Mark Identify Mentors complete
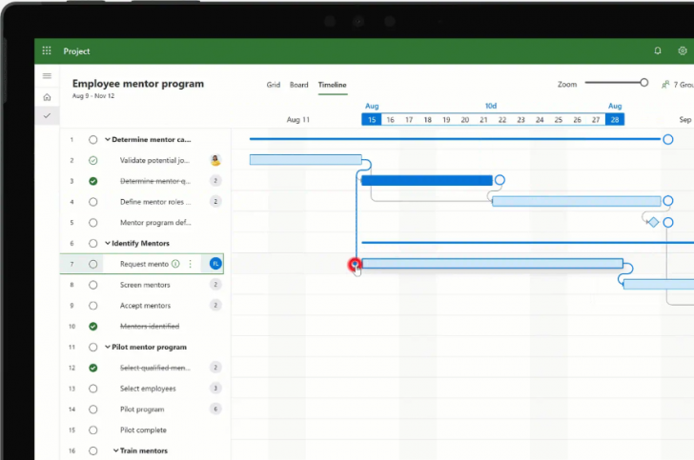694x460 pixels. point(93,243)
